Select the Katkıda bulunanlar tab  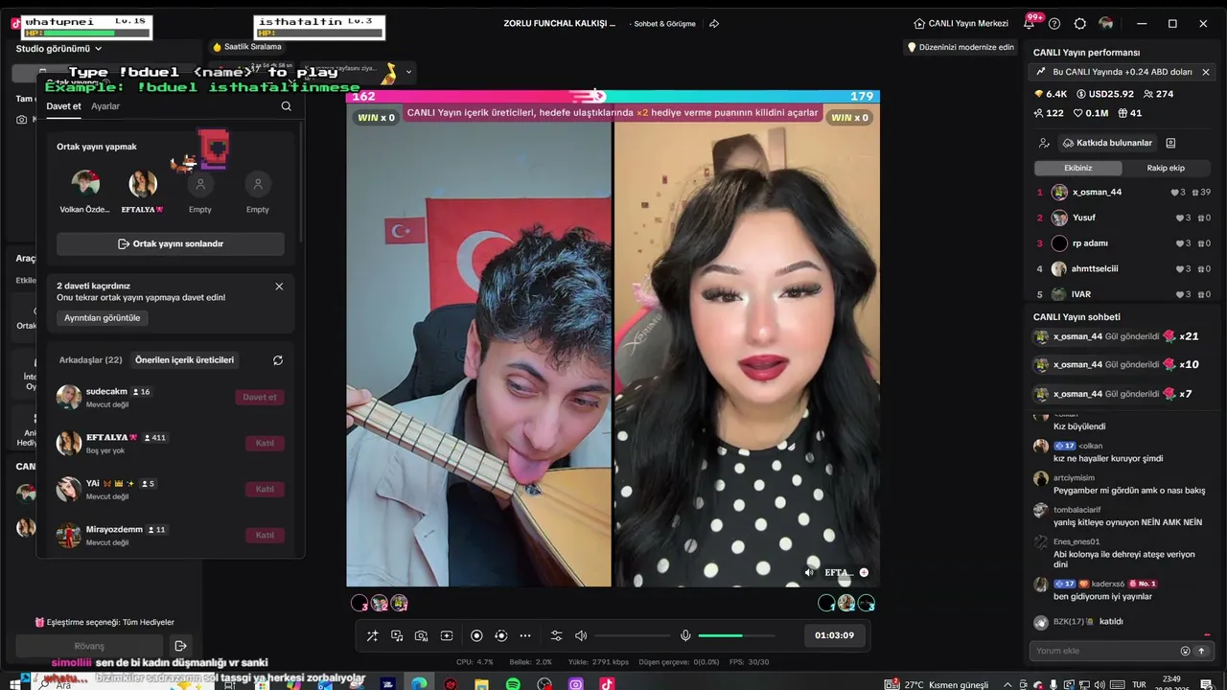pyautogui.click(x=1107, y=143)
